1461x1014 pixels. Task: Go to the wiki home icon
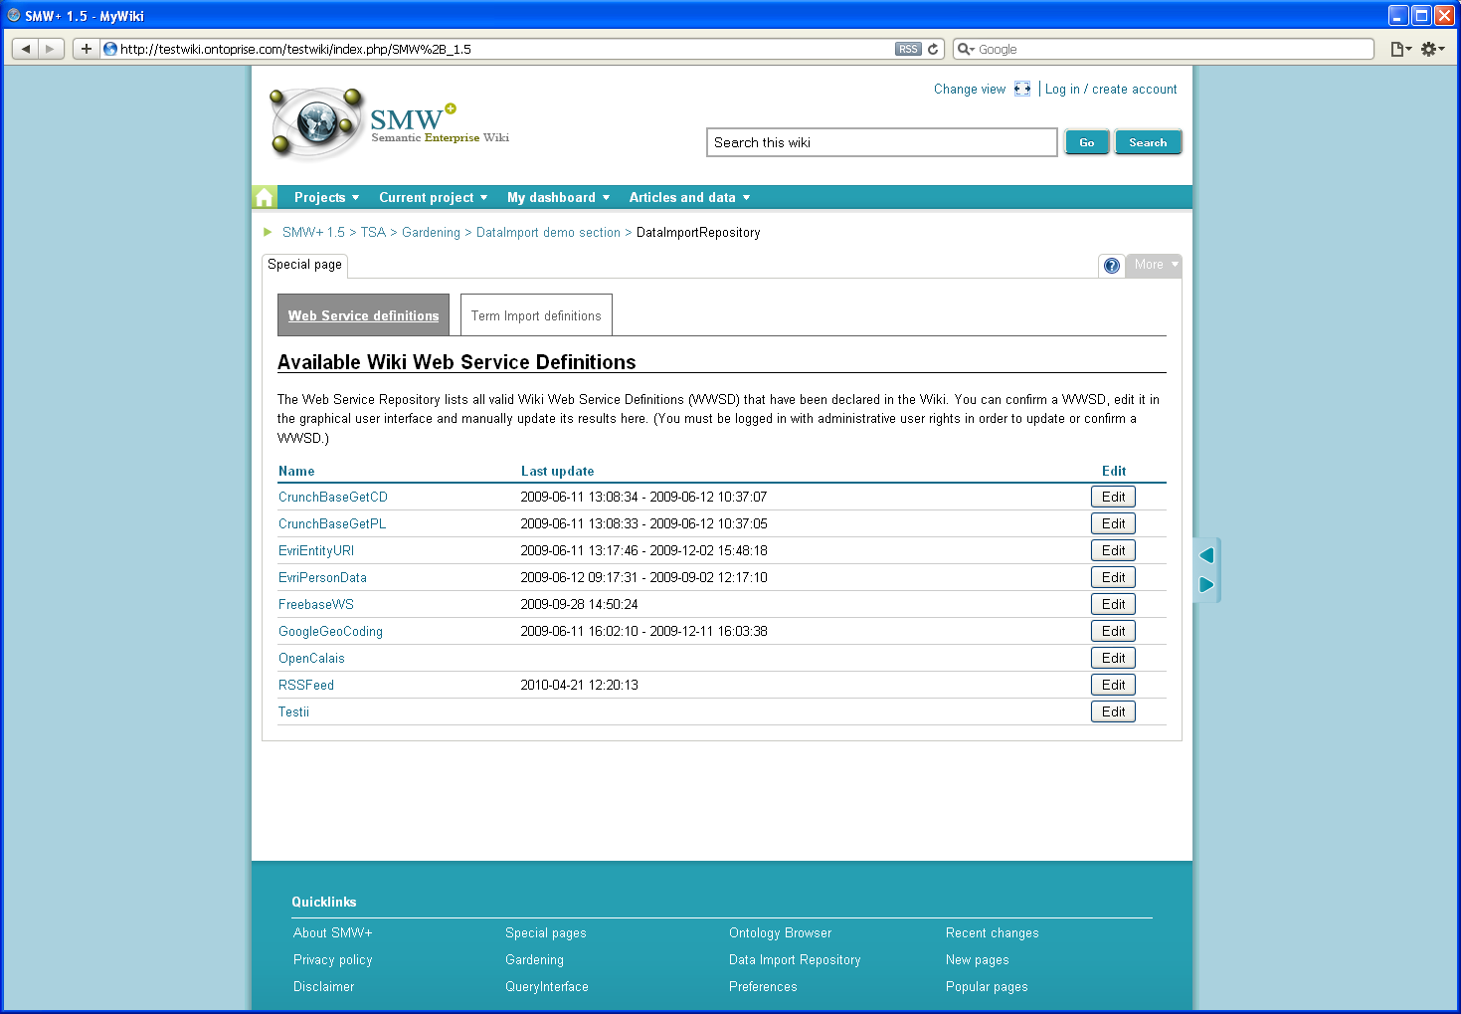tap(265, 197)
